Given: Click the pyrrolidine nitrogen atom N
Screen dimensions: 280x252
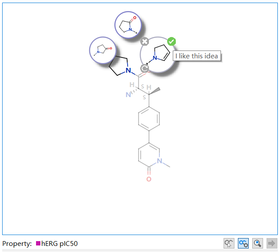Looking at the screenshot, I should (128, 71).
